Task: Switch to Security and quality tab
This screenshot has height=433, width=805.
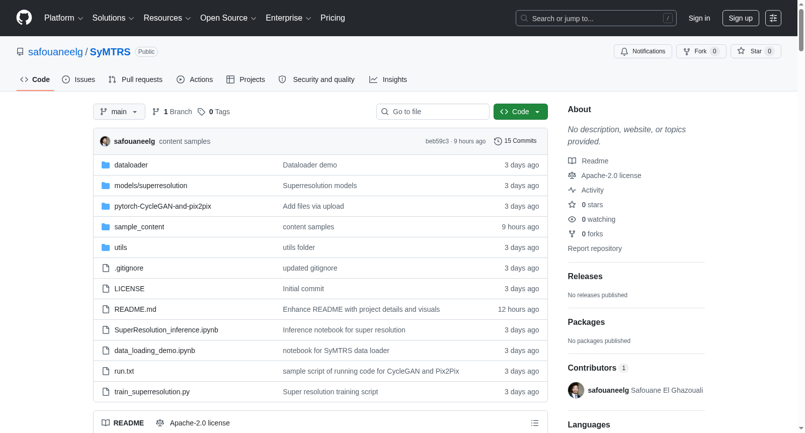Action: click(316, 79)
